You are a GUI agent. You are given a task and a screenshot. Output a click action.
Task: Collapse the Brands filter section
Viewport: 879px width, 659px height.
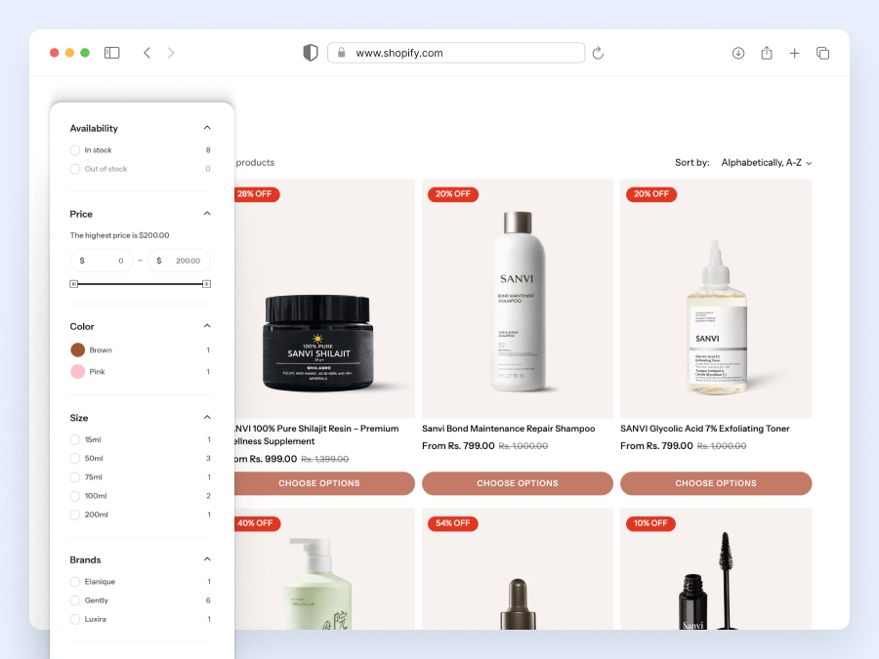[x=207, y=558]
